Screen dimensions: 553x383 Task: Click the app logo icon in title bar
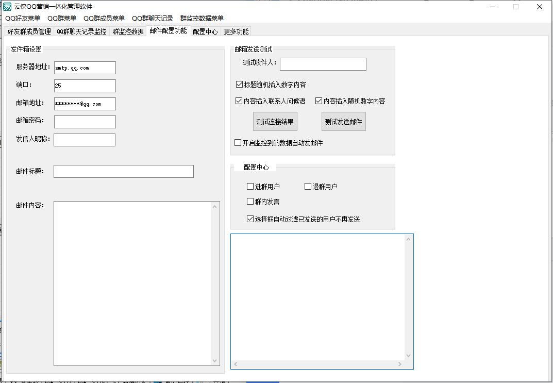(7, 7)
